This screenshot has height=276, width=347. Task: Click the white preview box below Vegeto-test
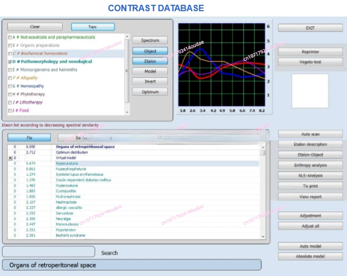[x=310, y=91]
